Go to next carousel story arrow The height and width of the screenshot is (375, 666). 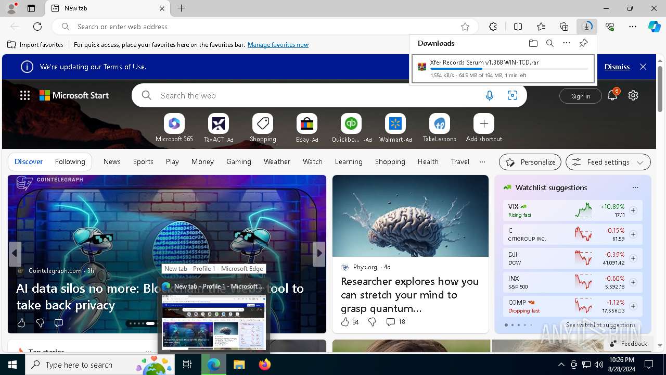click(x=319, y=254)
